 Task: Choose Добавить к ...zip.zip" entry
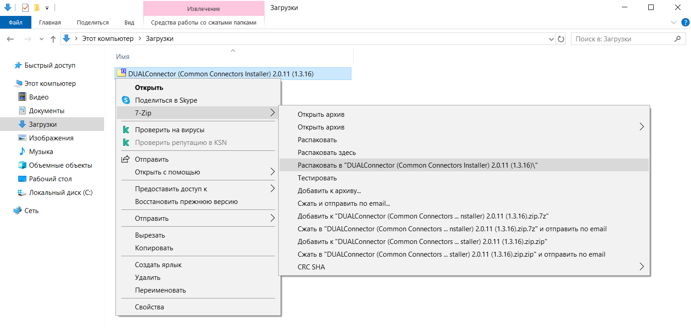click(x=464, y=242)
